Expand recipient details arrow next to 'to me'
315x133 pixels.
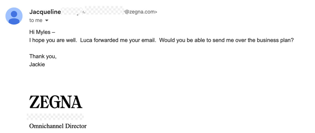point(47,21)
